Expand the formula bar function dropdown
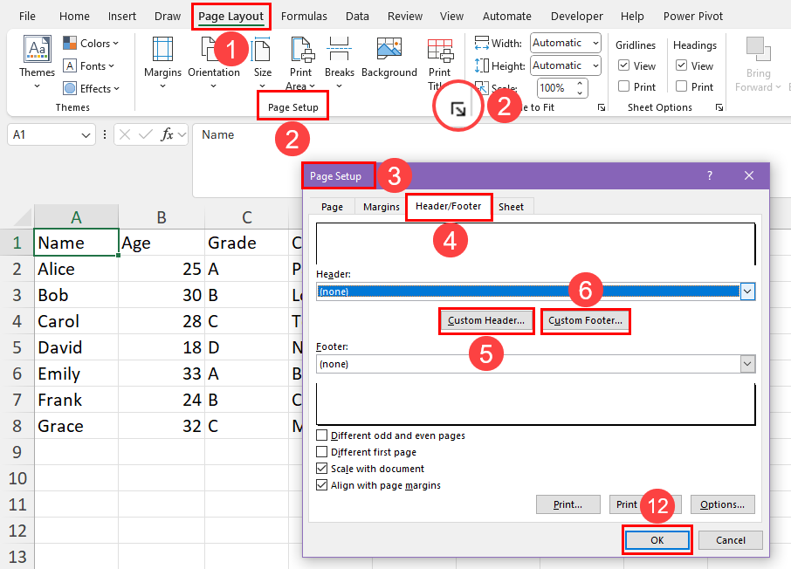 pos(182,134)
